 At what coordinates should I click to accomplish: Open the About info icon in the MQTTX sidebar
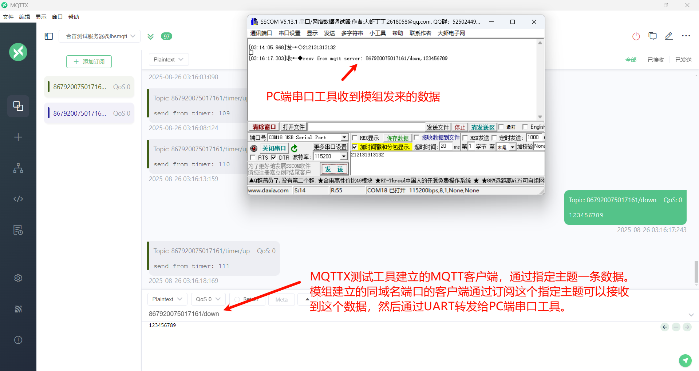pyautogui.click(x=18, y=340)
